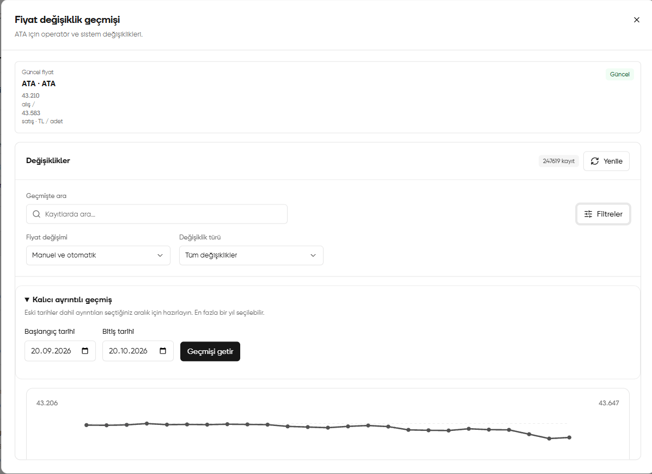Select the last data point on chart
Image resolution: width=652 pixels, height=474 pixels.
569,437
